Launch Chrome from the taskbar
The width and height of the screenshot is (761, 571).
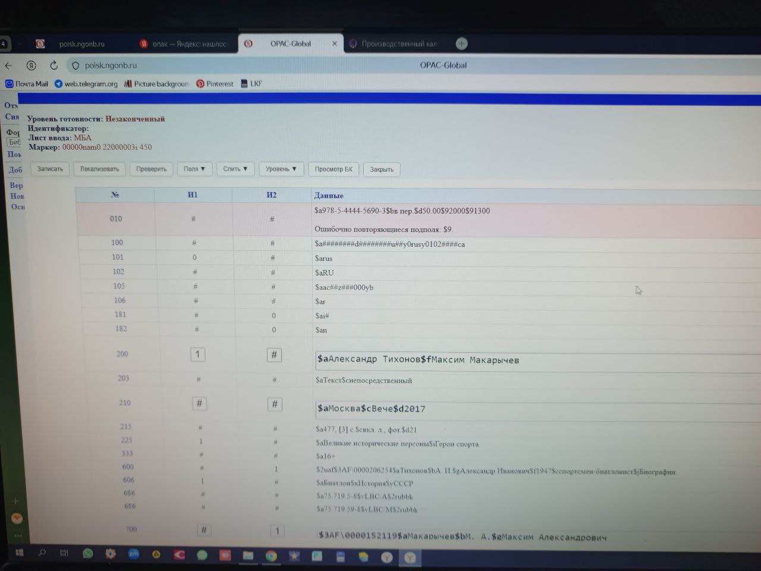(271, 556)
